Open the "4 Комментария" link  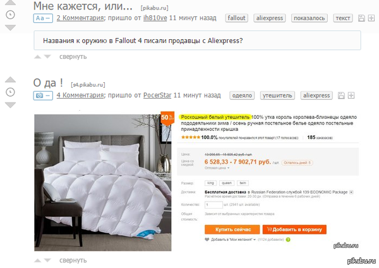[x=80, y=95]
